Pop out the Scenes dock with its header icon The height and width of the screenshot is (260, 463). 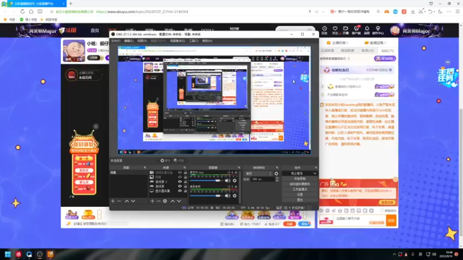pos(145,168)
